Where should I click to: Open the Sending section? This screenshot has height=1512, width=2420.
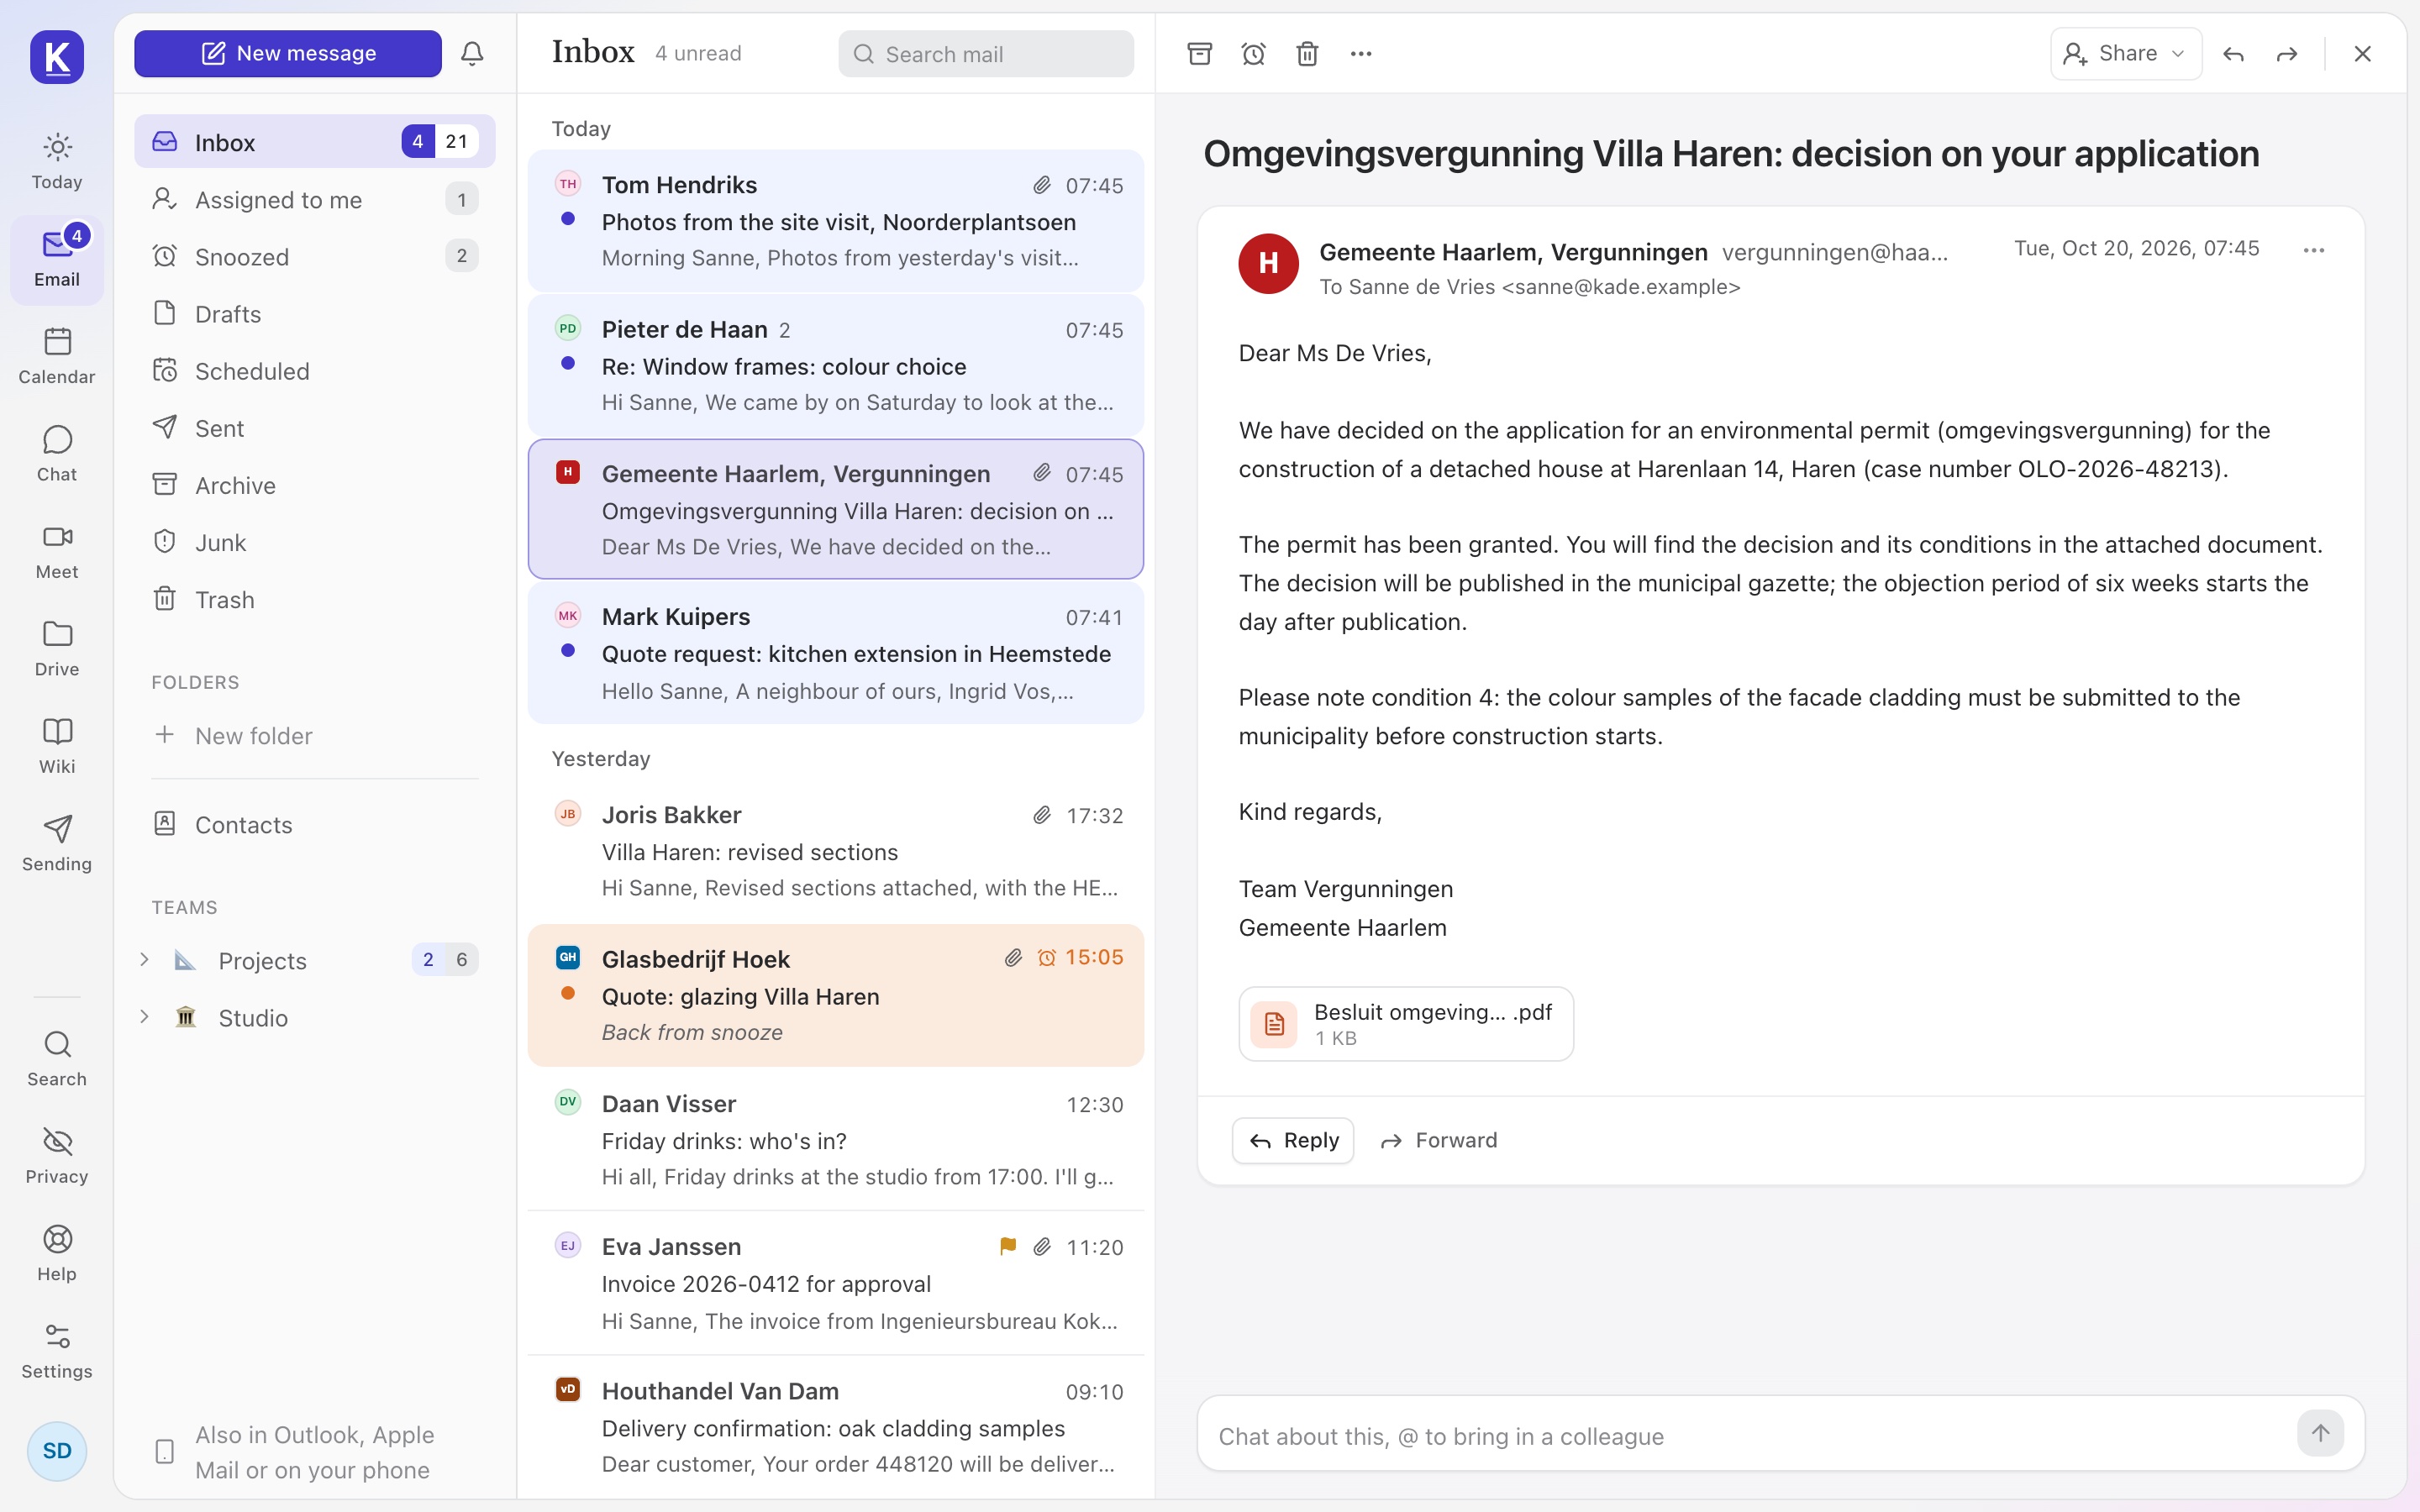pyautogui.click(x=57, y=843)
